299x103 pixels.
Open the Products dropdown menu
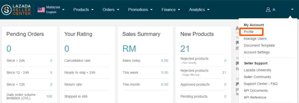(x=83, y=9)
